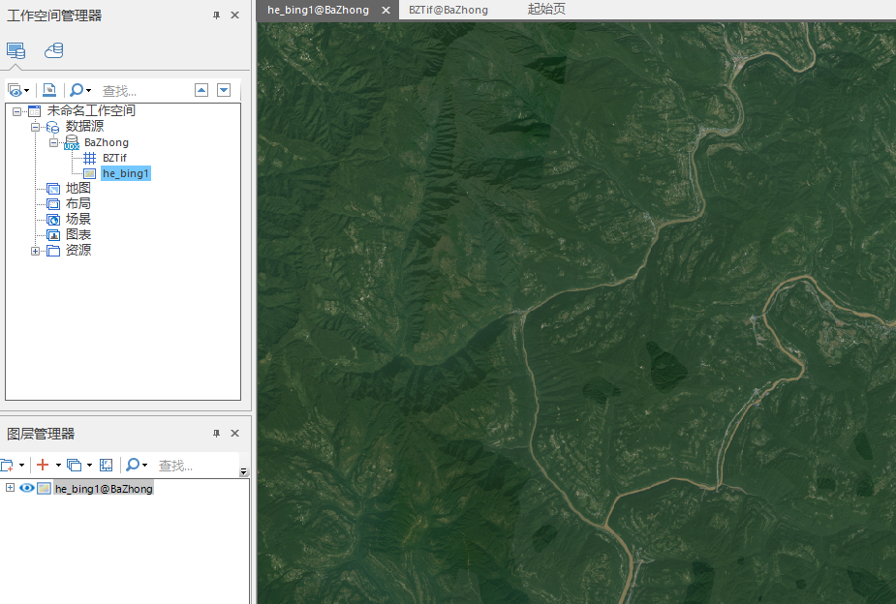Switch to the BZTif@BaZhong tab
This screenshot has width=896, height=604.
(448, 10)
